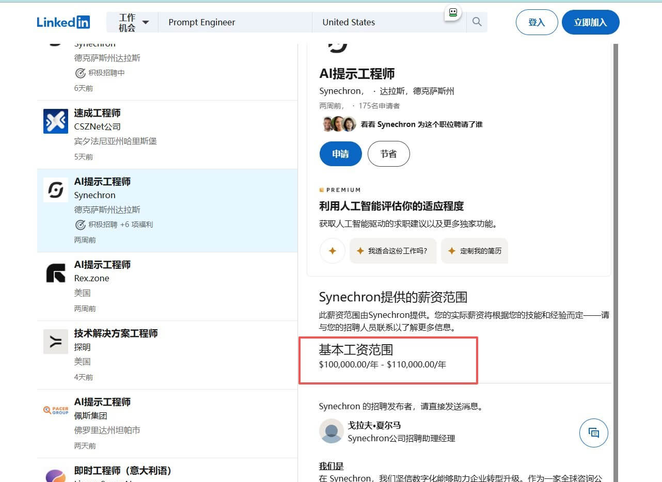The image size is (662, 482).
Task: Click the Synechron提供的薪资范围 heading
Action: pos(393,297)
